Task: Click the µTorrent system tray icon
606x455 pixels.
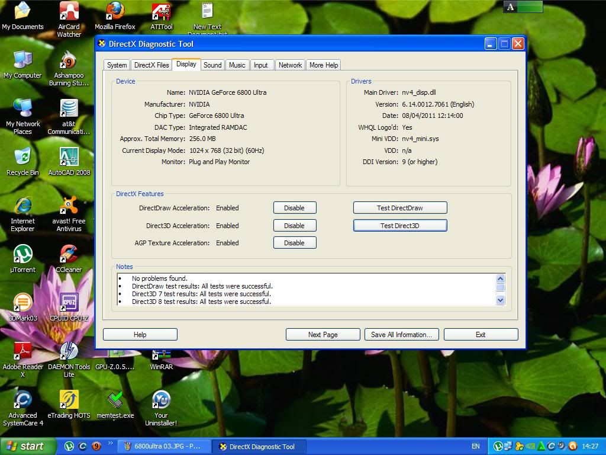Action: tap(498, 446)
